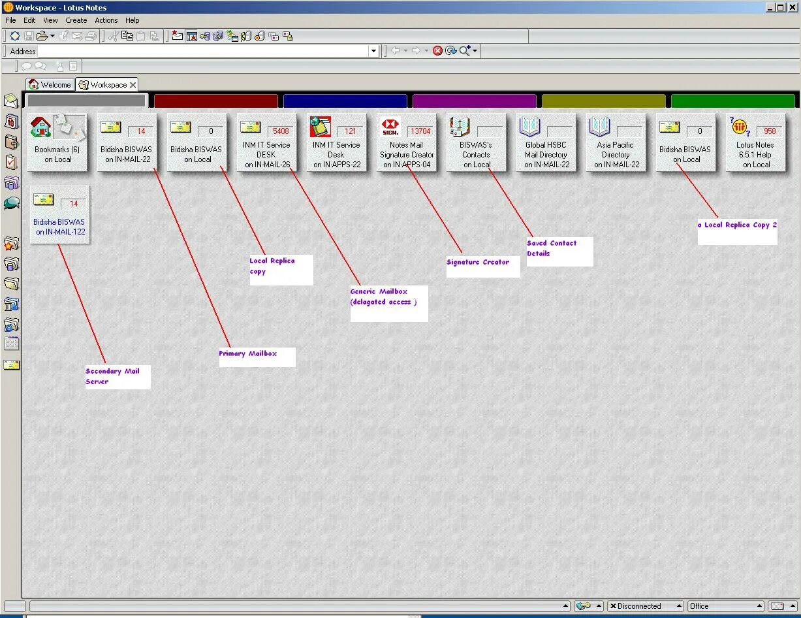Image resolution: width=801 pixels, height=618 pixels.
Task: Click the Go Back arrow in the navigation bar
Action: tap(395, 50)
